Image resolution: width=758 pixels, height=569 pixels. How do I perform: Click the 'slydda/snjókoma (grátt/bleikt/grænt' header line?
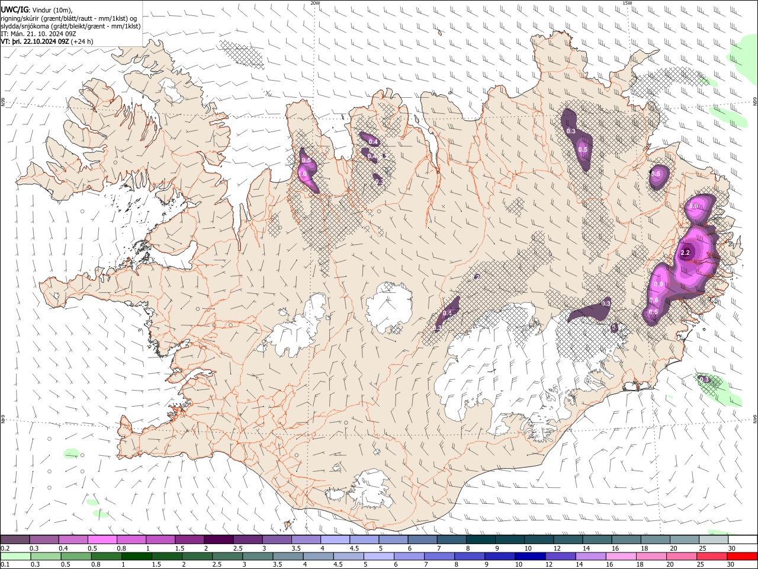(70, 26)
